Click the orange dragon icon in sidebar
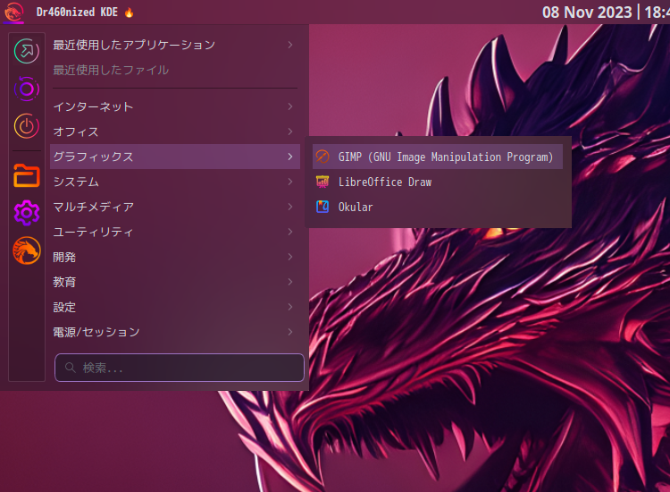 click(x=27, y=250)
